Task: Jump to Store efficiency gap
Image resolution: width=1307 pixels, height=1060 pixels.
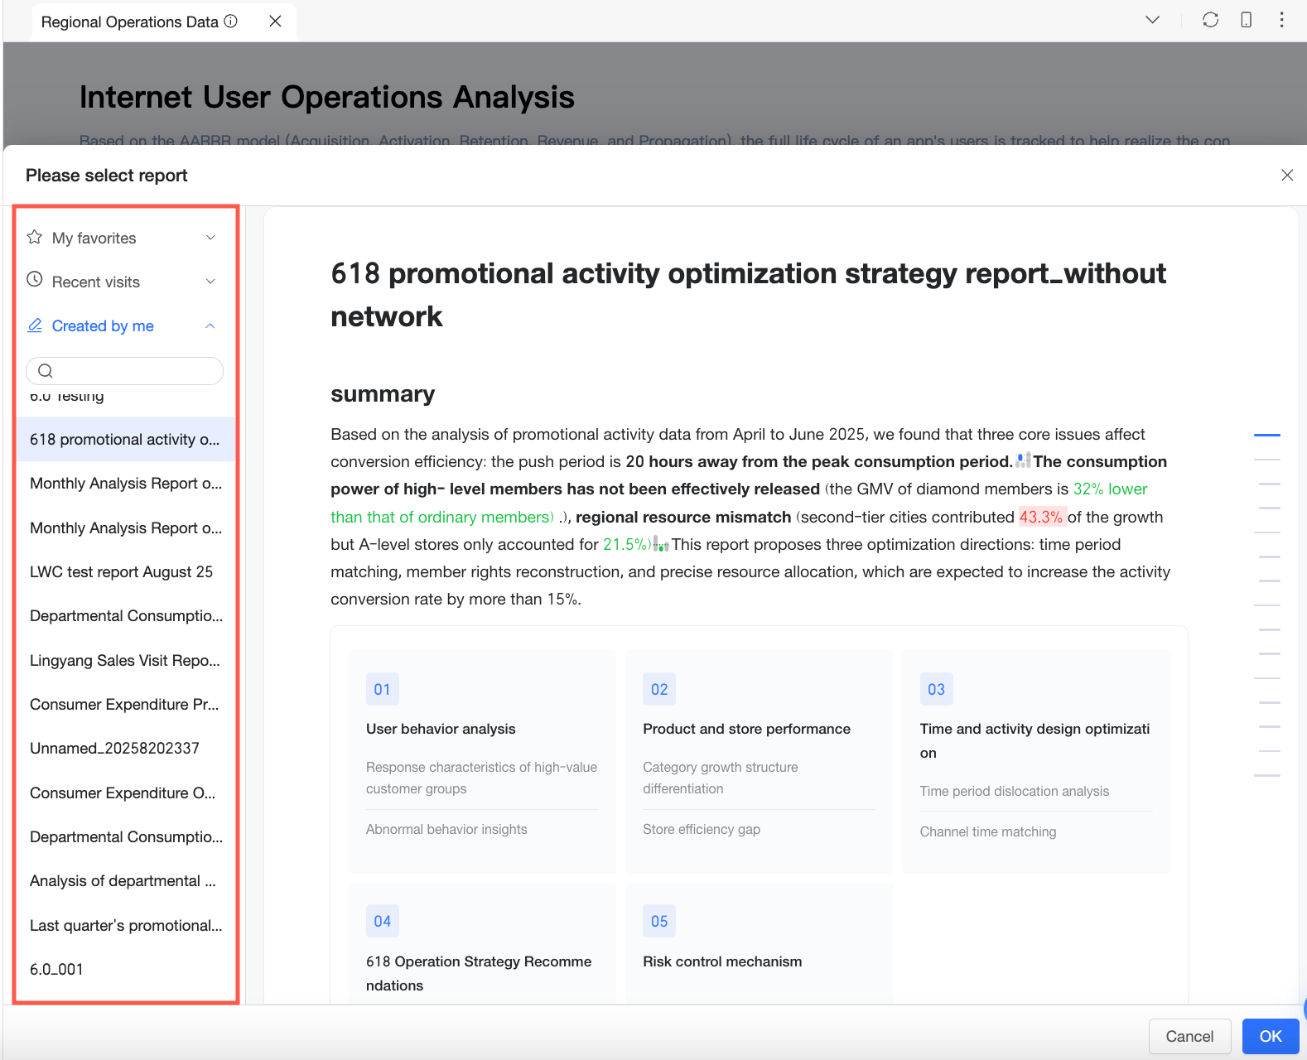Action: click(702, 829)
